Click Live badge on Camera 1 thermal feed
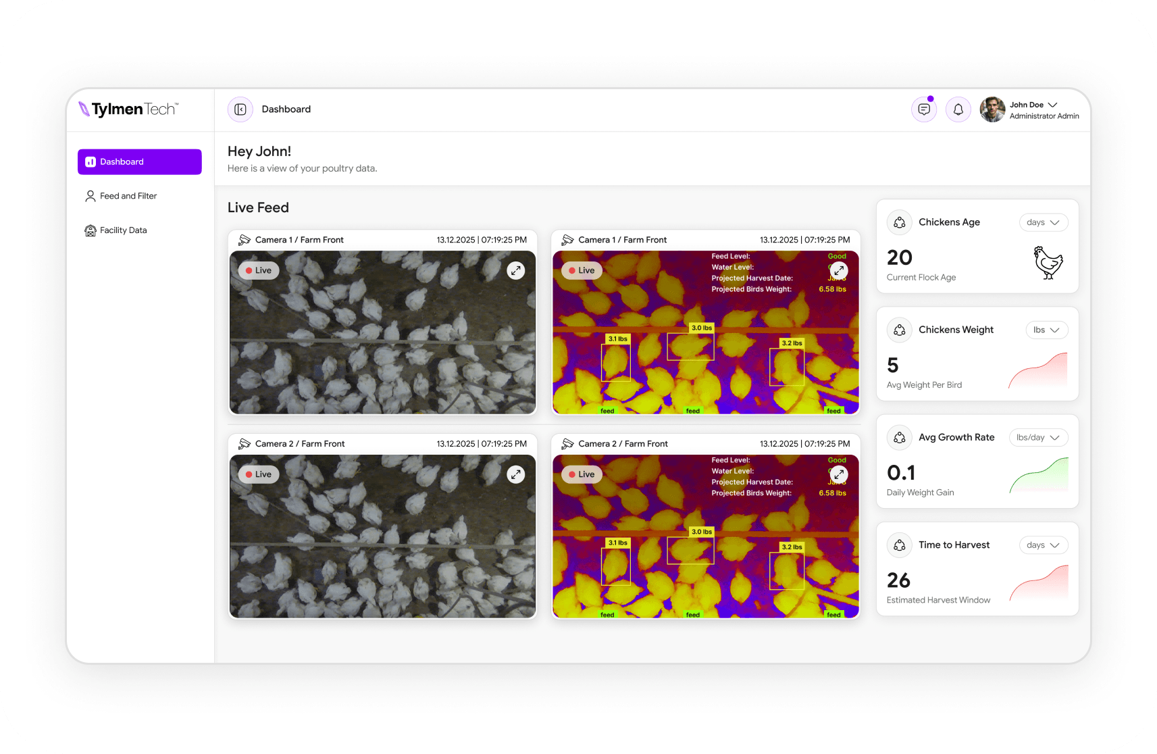The height and width of the screenshot is (754, 1157). [x=582, y=270]
